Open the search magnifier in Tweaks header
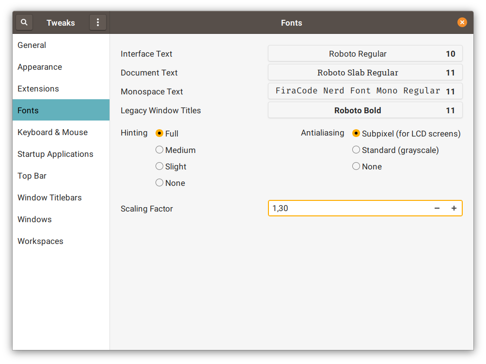 coord(24,22)
